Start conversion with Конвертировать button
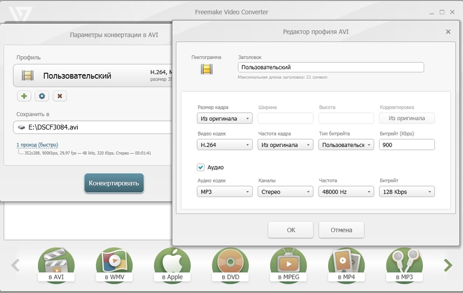Screen dimensions: 463x293 coord(114,183)
